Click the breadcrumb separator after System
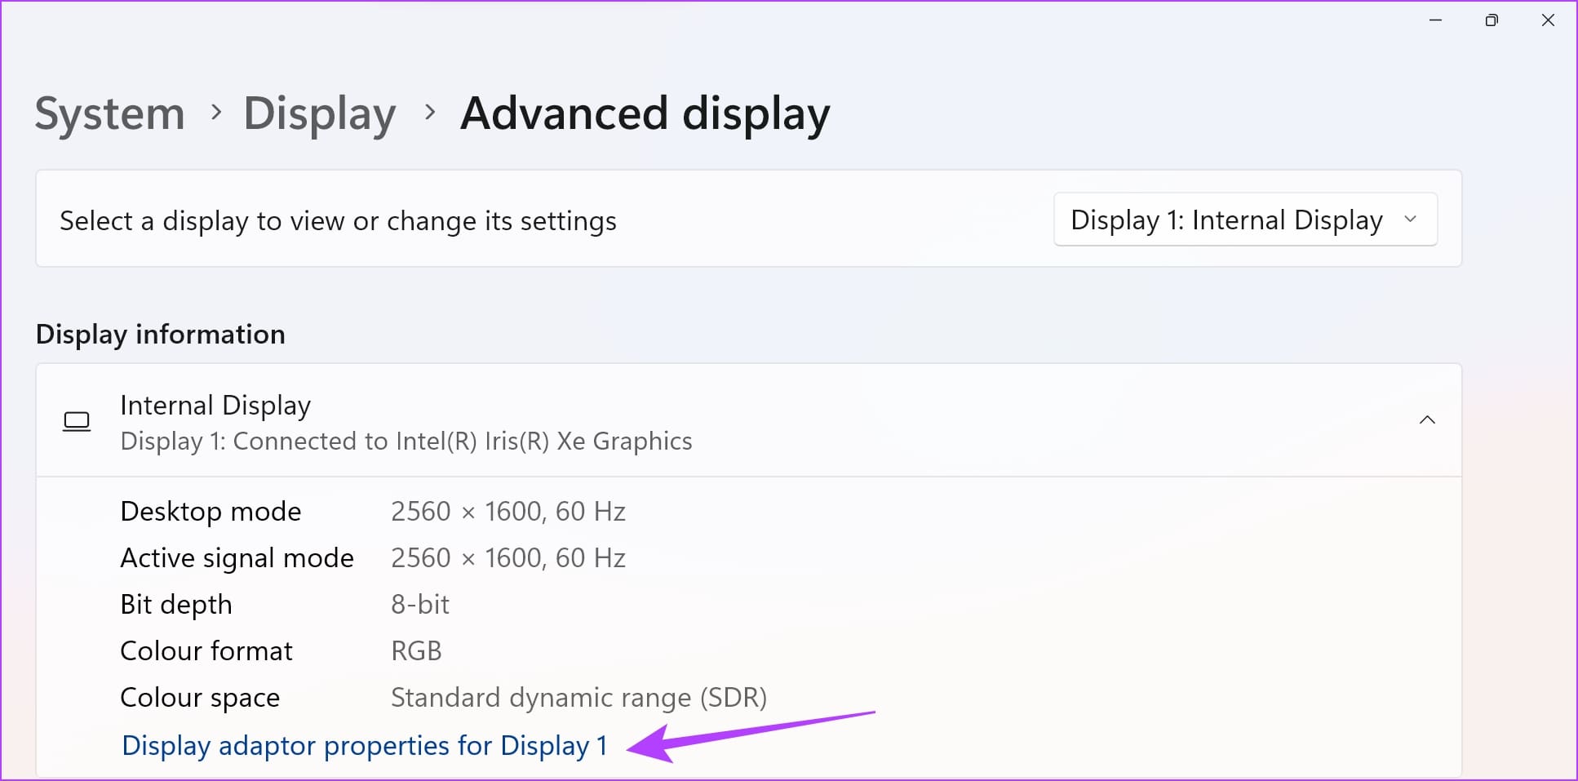 215,113
